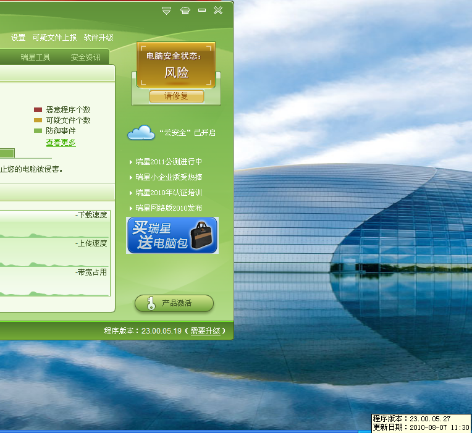472x433 pixels.
Task: Close the Rising antivirus window
Action: [218, 11]
